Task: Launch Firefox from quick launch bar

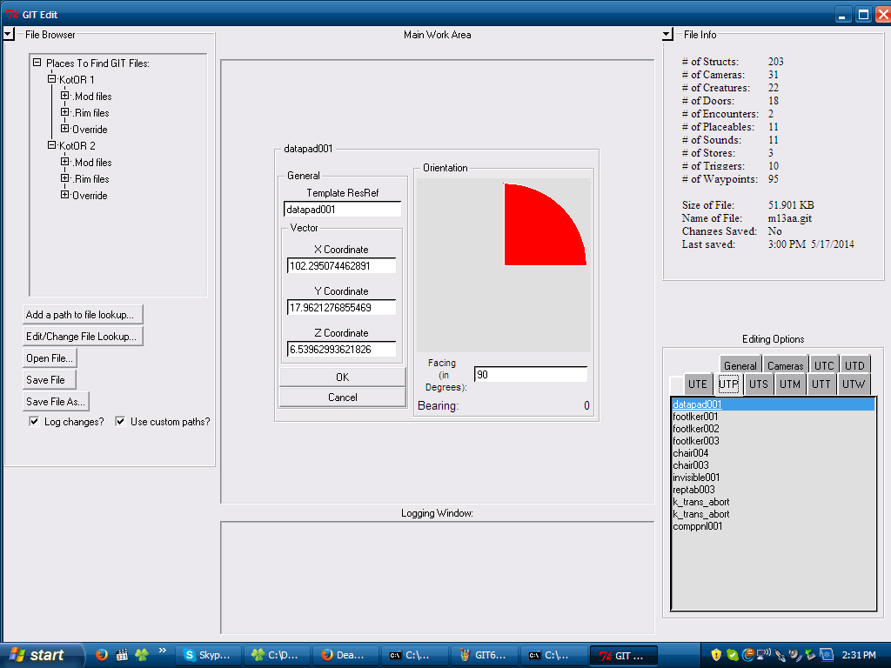Action: (x=102, y=655)
